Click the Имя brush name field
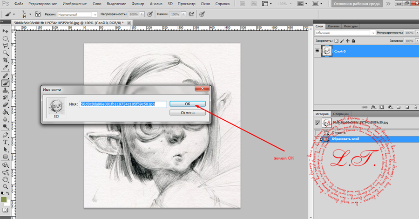This screenshot has height=219, width=419. click(x=123, y=104)
